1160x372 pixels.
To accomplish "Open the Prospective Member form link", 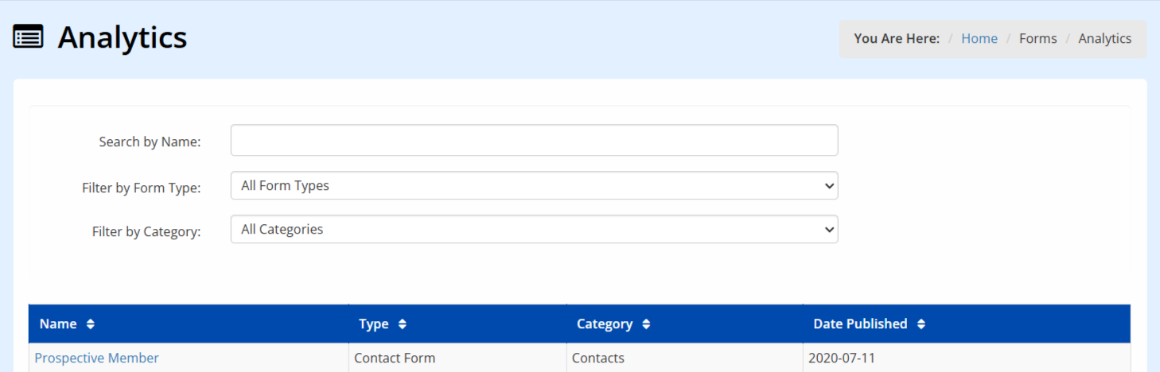I will pos(97,358).
